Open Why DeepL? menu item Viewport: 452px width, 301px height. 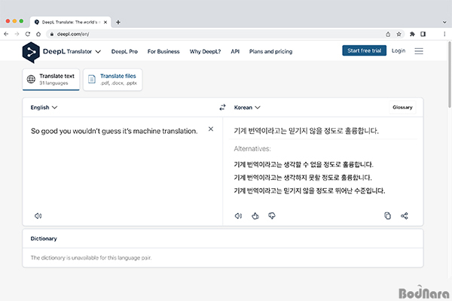click(x=205, y=52)
